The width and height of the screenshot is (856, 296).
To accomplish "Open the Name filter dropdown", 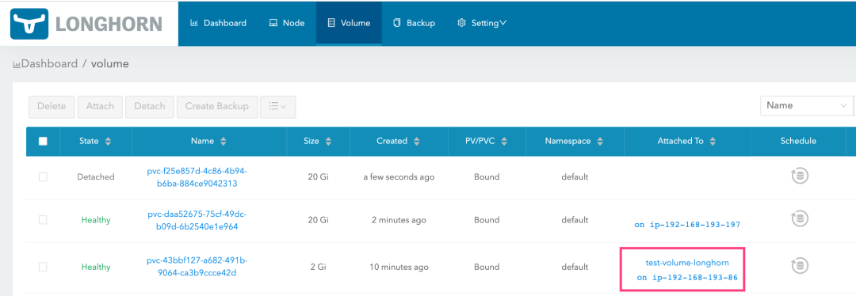I will coord(806,105).
